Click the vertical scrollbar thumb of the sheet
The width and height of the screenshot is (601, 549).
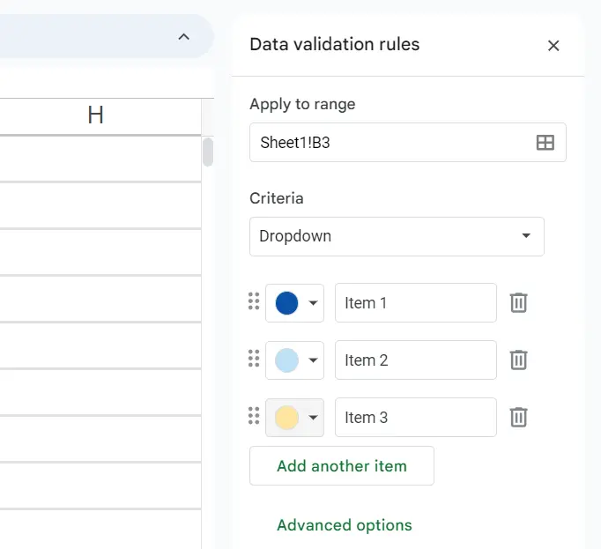pos(208,152)
